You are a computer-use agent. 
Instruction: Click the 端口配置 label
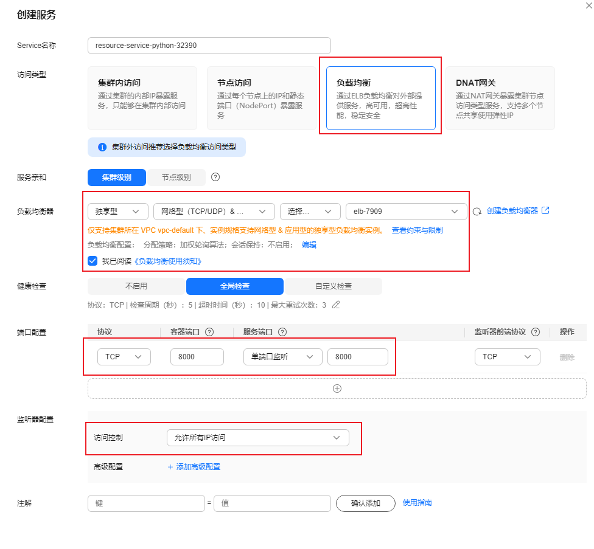pyautogui.click(x=32, y=333)
